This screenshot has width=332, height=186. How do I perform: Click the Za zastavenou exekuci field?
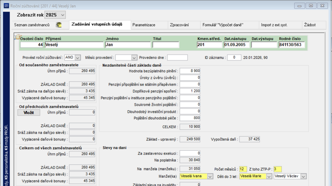pyautogui.click(x=190, y=153)
